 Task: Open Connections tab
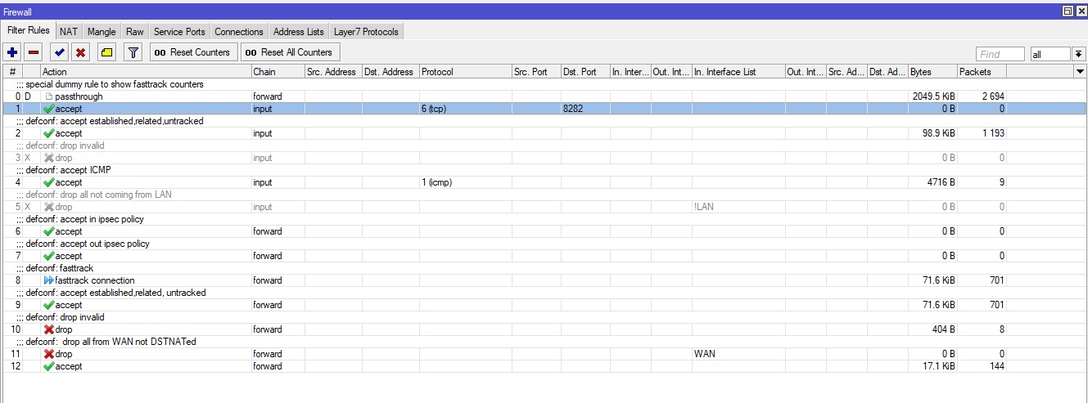[239, 32]
